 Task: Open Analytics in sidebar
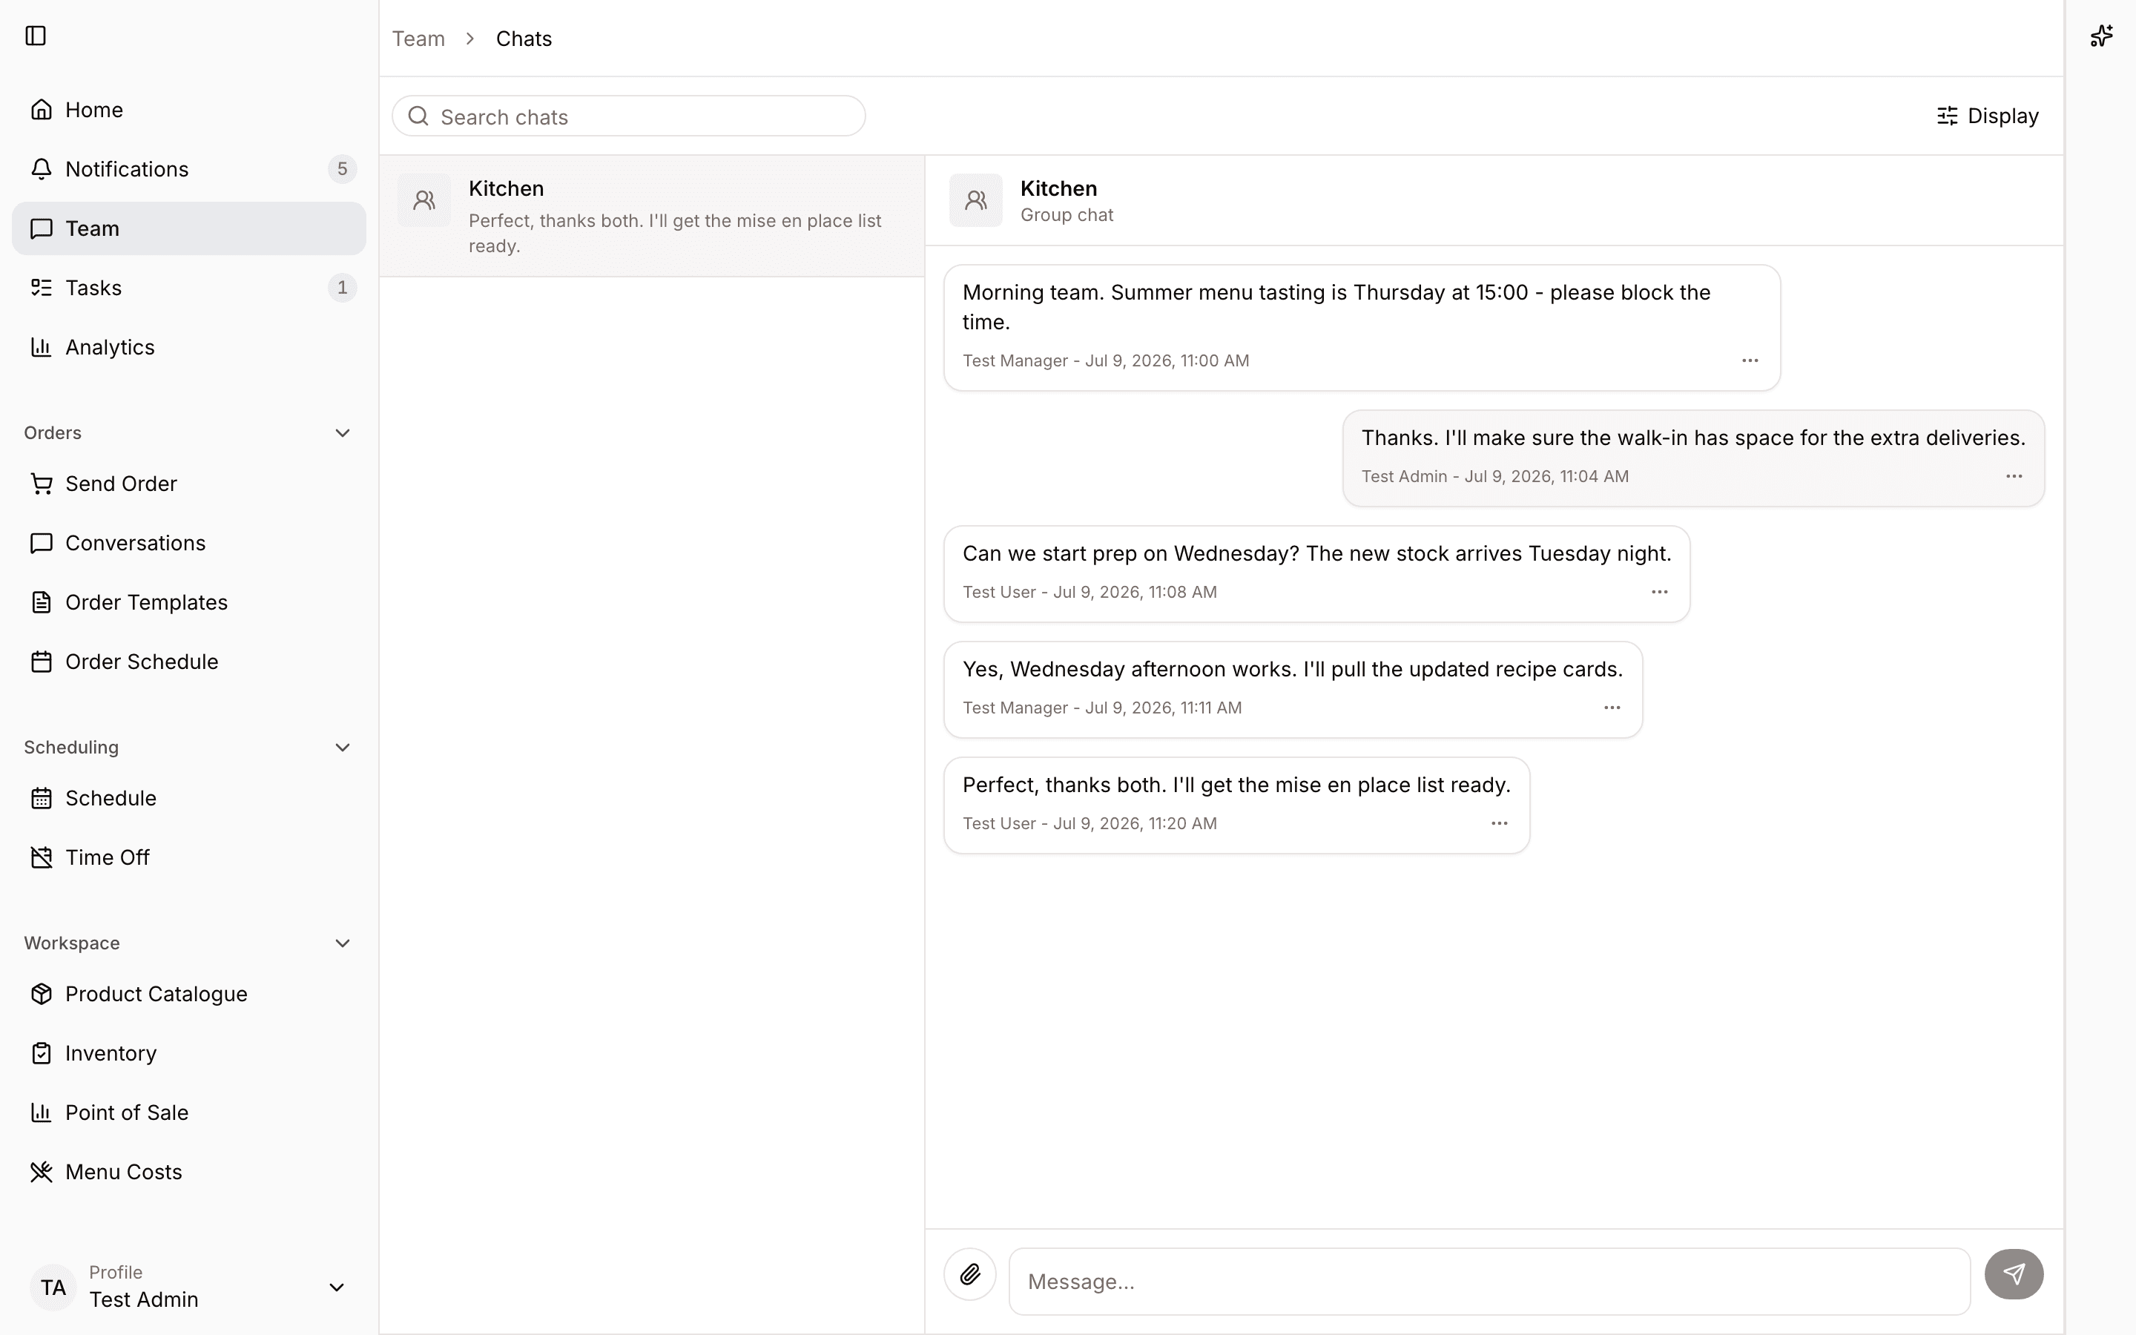(189, 347)
